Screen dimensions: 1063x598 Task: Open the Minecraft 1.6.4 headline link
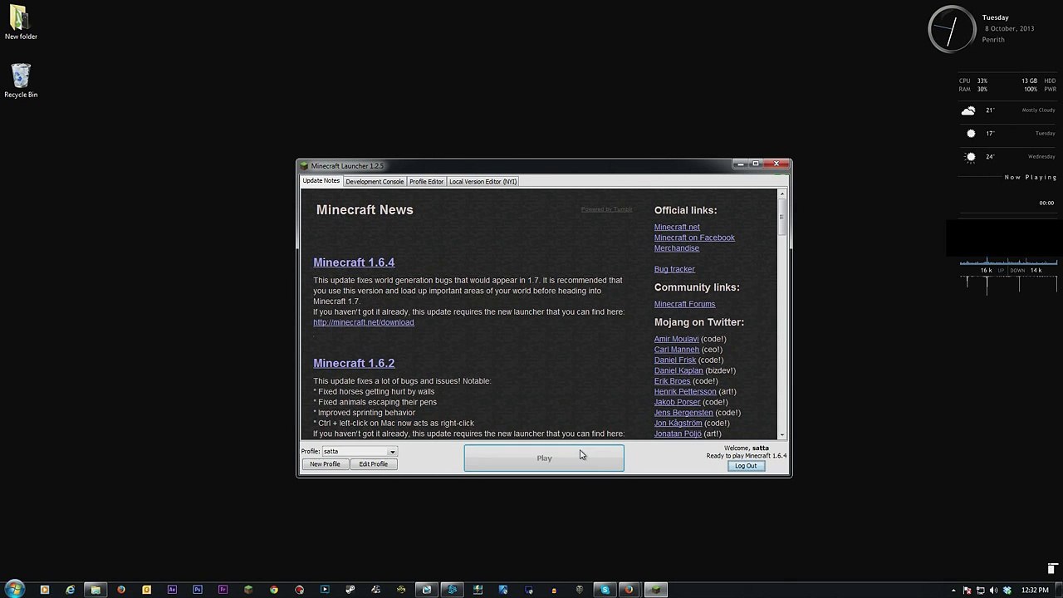tap(354, 262)
